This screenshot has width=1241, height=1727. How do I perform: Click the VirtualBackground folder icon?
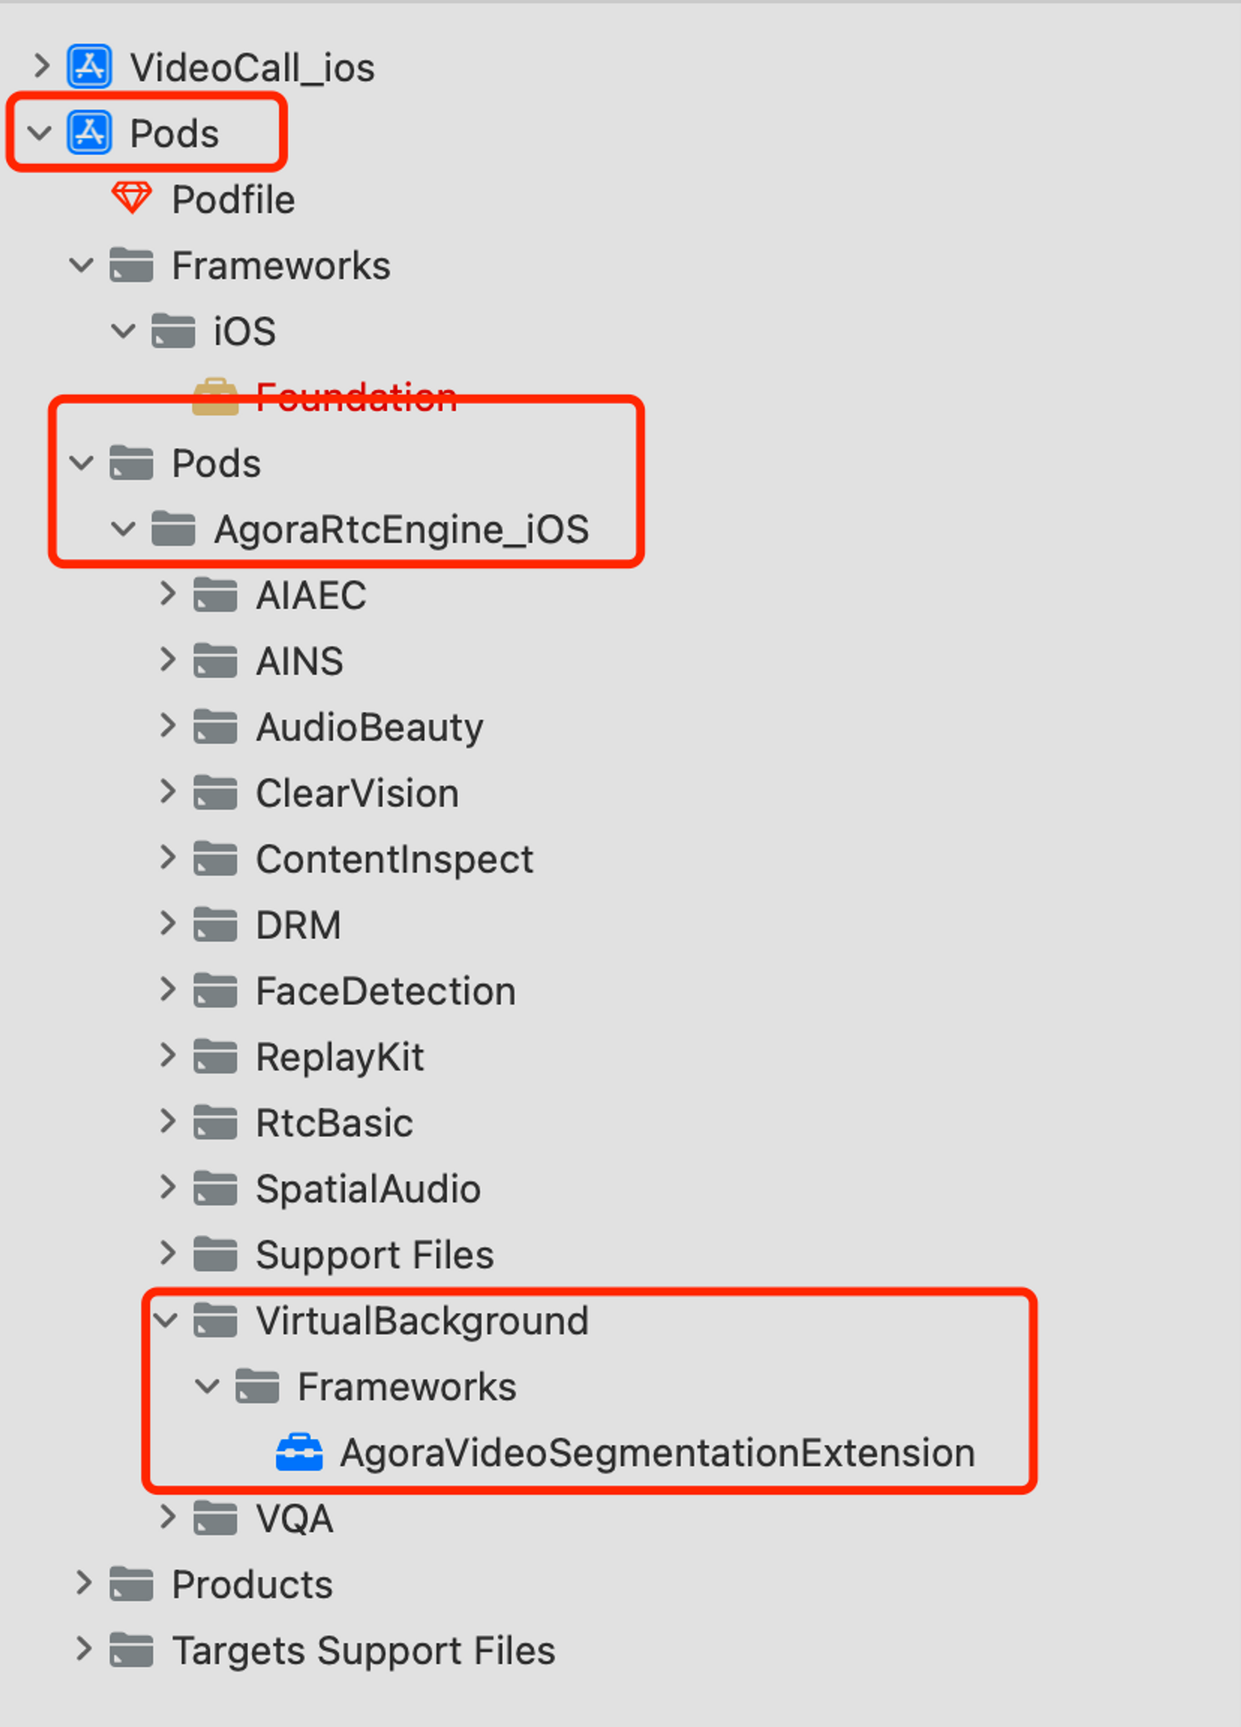[x=215, y=1321]
